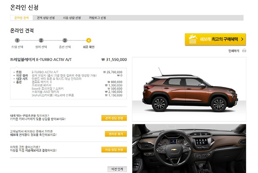Click the printer icon

pyautogui.click(x=244, y=51)
